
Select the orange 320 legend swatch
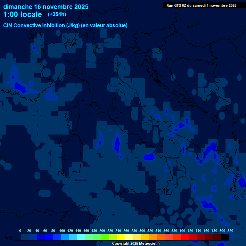[x=153, y=237]
